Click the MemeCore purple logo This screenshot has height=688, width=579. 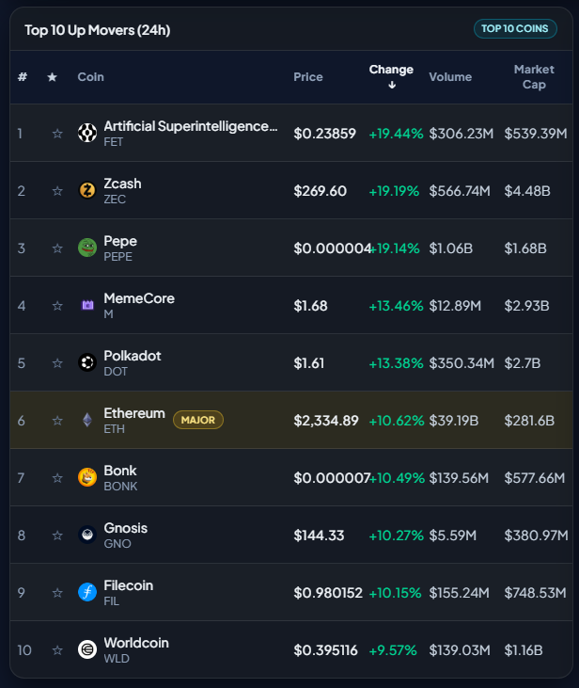(87, 305)
